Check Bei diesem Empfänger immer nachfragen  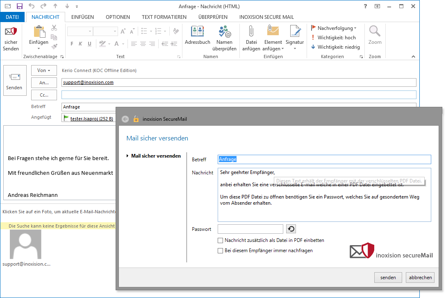(x=221, y=251)
